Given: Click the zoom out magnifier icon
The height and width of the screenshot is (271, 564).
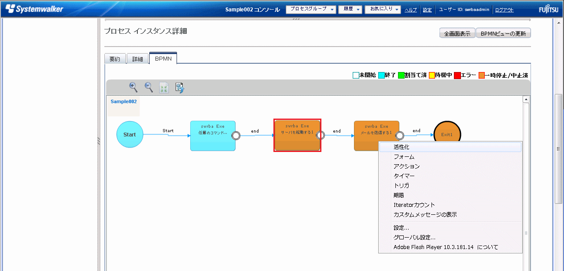Looking at the screenshot, I should 149,87.
